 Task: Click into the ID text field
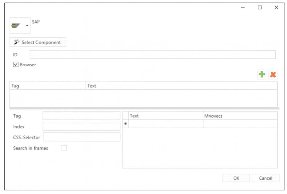pos(152,55)
